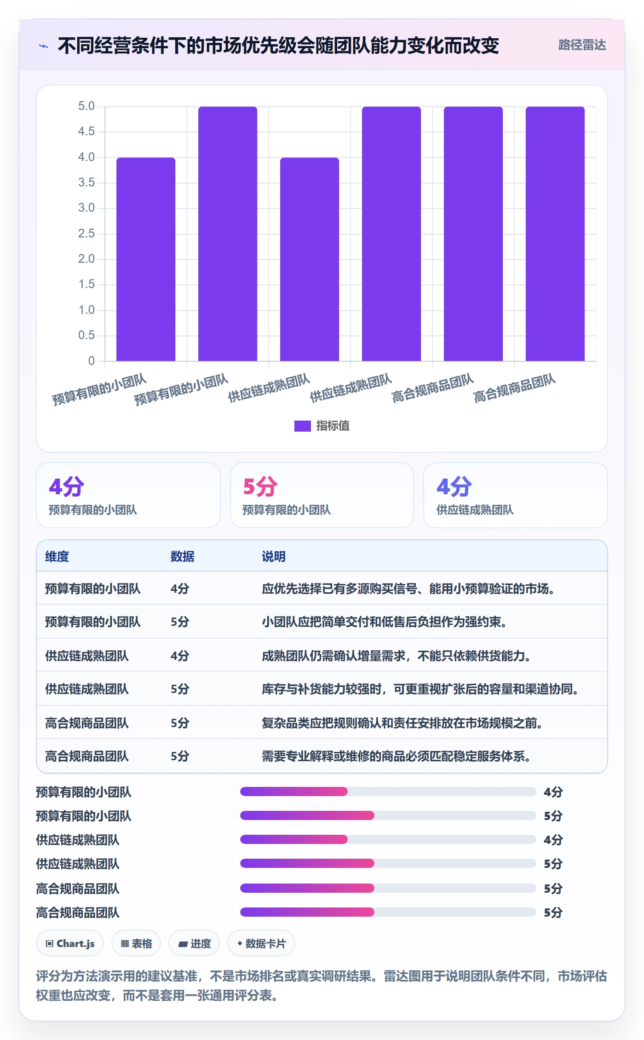Select the text 复杂品类应把规则确认和责任安排放在市场规模之前。
Image resolution: width=644 pixels, height=1040 pixels.
402,723
